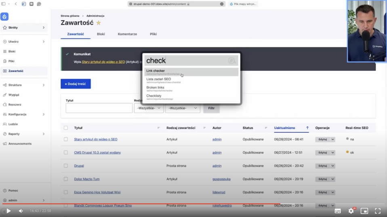Image resolution: width=387 pixels, height=217 pixels.
Task: Click the search icon in the check field
Action: 231,61
